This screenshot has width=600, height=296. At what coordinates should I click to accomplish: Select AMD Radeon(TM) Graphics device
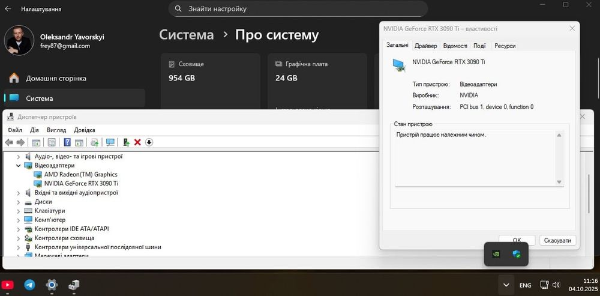(81, 174)
